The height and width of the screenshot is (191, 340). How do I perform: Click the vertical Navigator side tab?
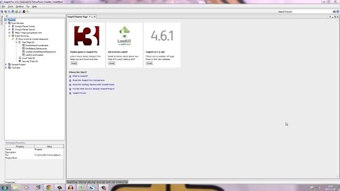click(2, 20)
